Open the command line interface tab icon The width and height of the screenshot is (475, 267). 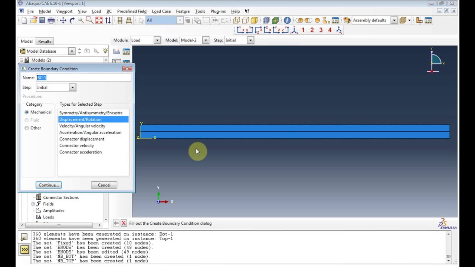pos(24,250)
